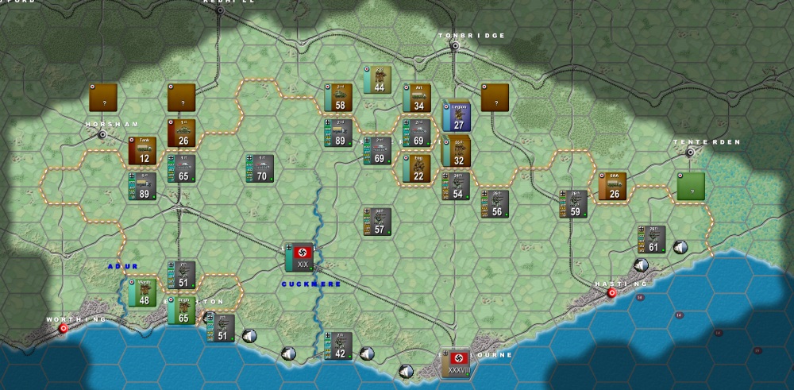
Task: Select German panzer 69 below Art 34
Action: coord(417,133)
